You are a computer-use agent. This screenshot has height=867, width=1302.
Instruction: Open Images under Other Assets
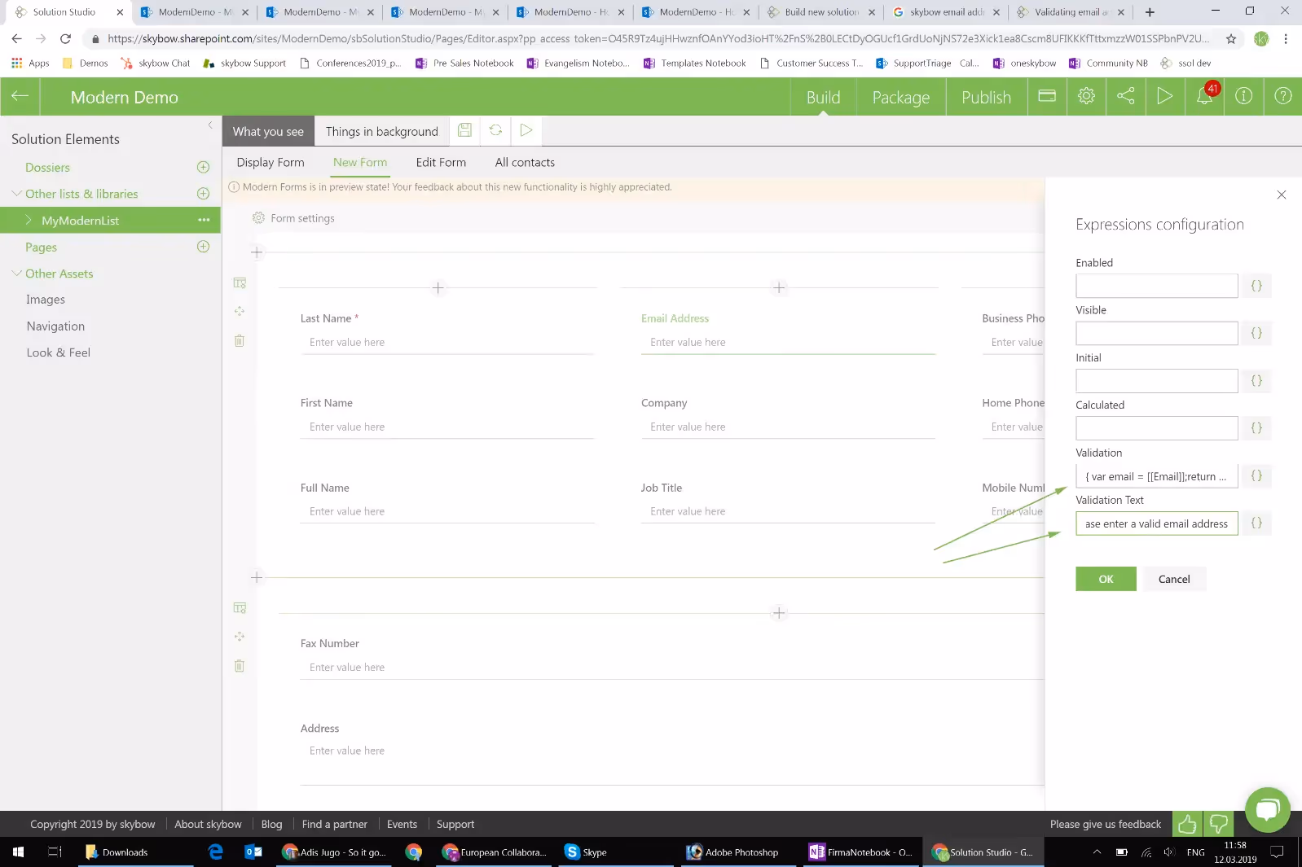pyautogui.click(x=46, y=300)
